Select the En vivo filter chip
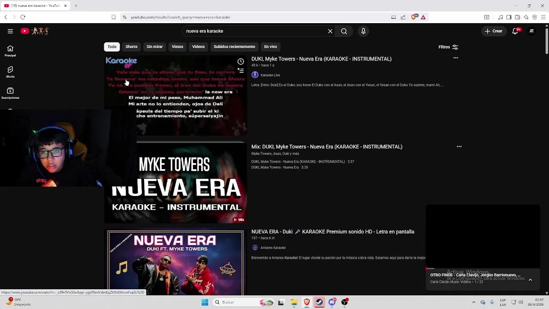The image size is (549, 309). click(270, 46)
